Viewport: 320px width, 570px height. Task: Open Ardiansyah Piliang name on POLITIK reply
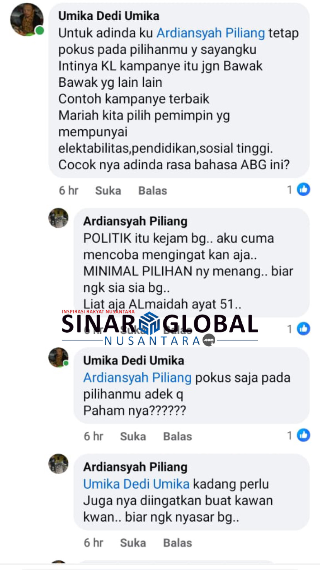click(x=135, y=221)
